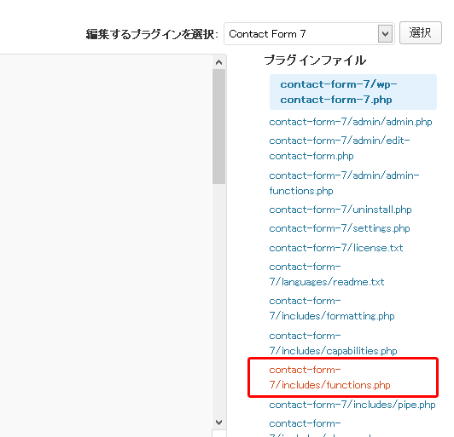Open includes/formatting.php file
454x437 pixels.
(x=332, y=308)
